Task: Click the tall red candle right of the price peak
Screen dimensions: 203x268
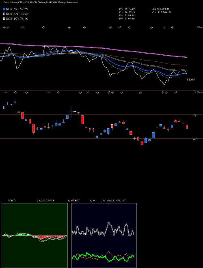Action: 82,120
